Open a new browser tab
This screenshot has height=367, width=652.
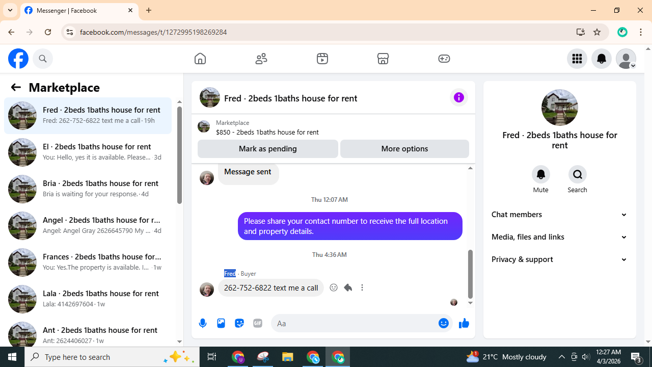tap(149, 10)
